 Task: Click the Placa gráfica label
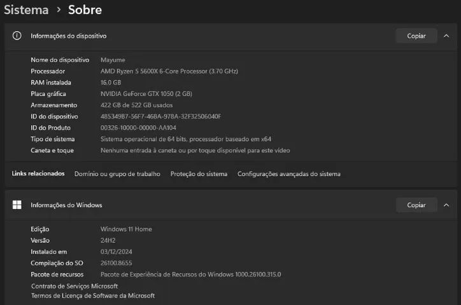pos(48,94)
